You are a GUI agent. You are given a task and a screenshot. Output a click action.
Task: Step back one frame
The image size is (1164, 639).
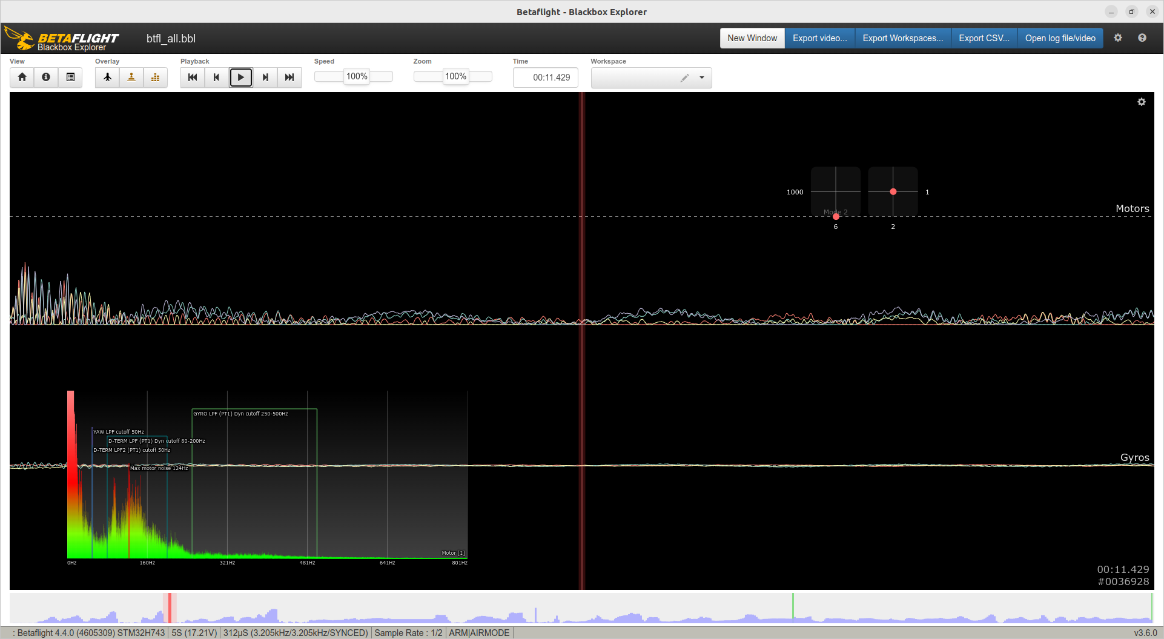click(x=217, y=77)
